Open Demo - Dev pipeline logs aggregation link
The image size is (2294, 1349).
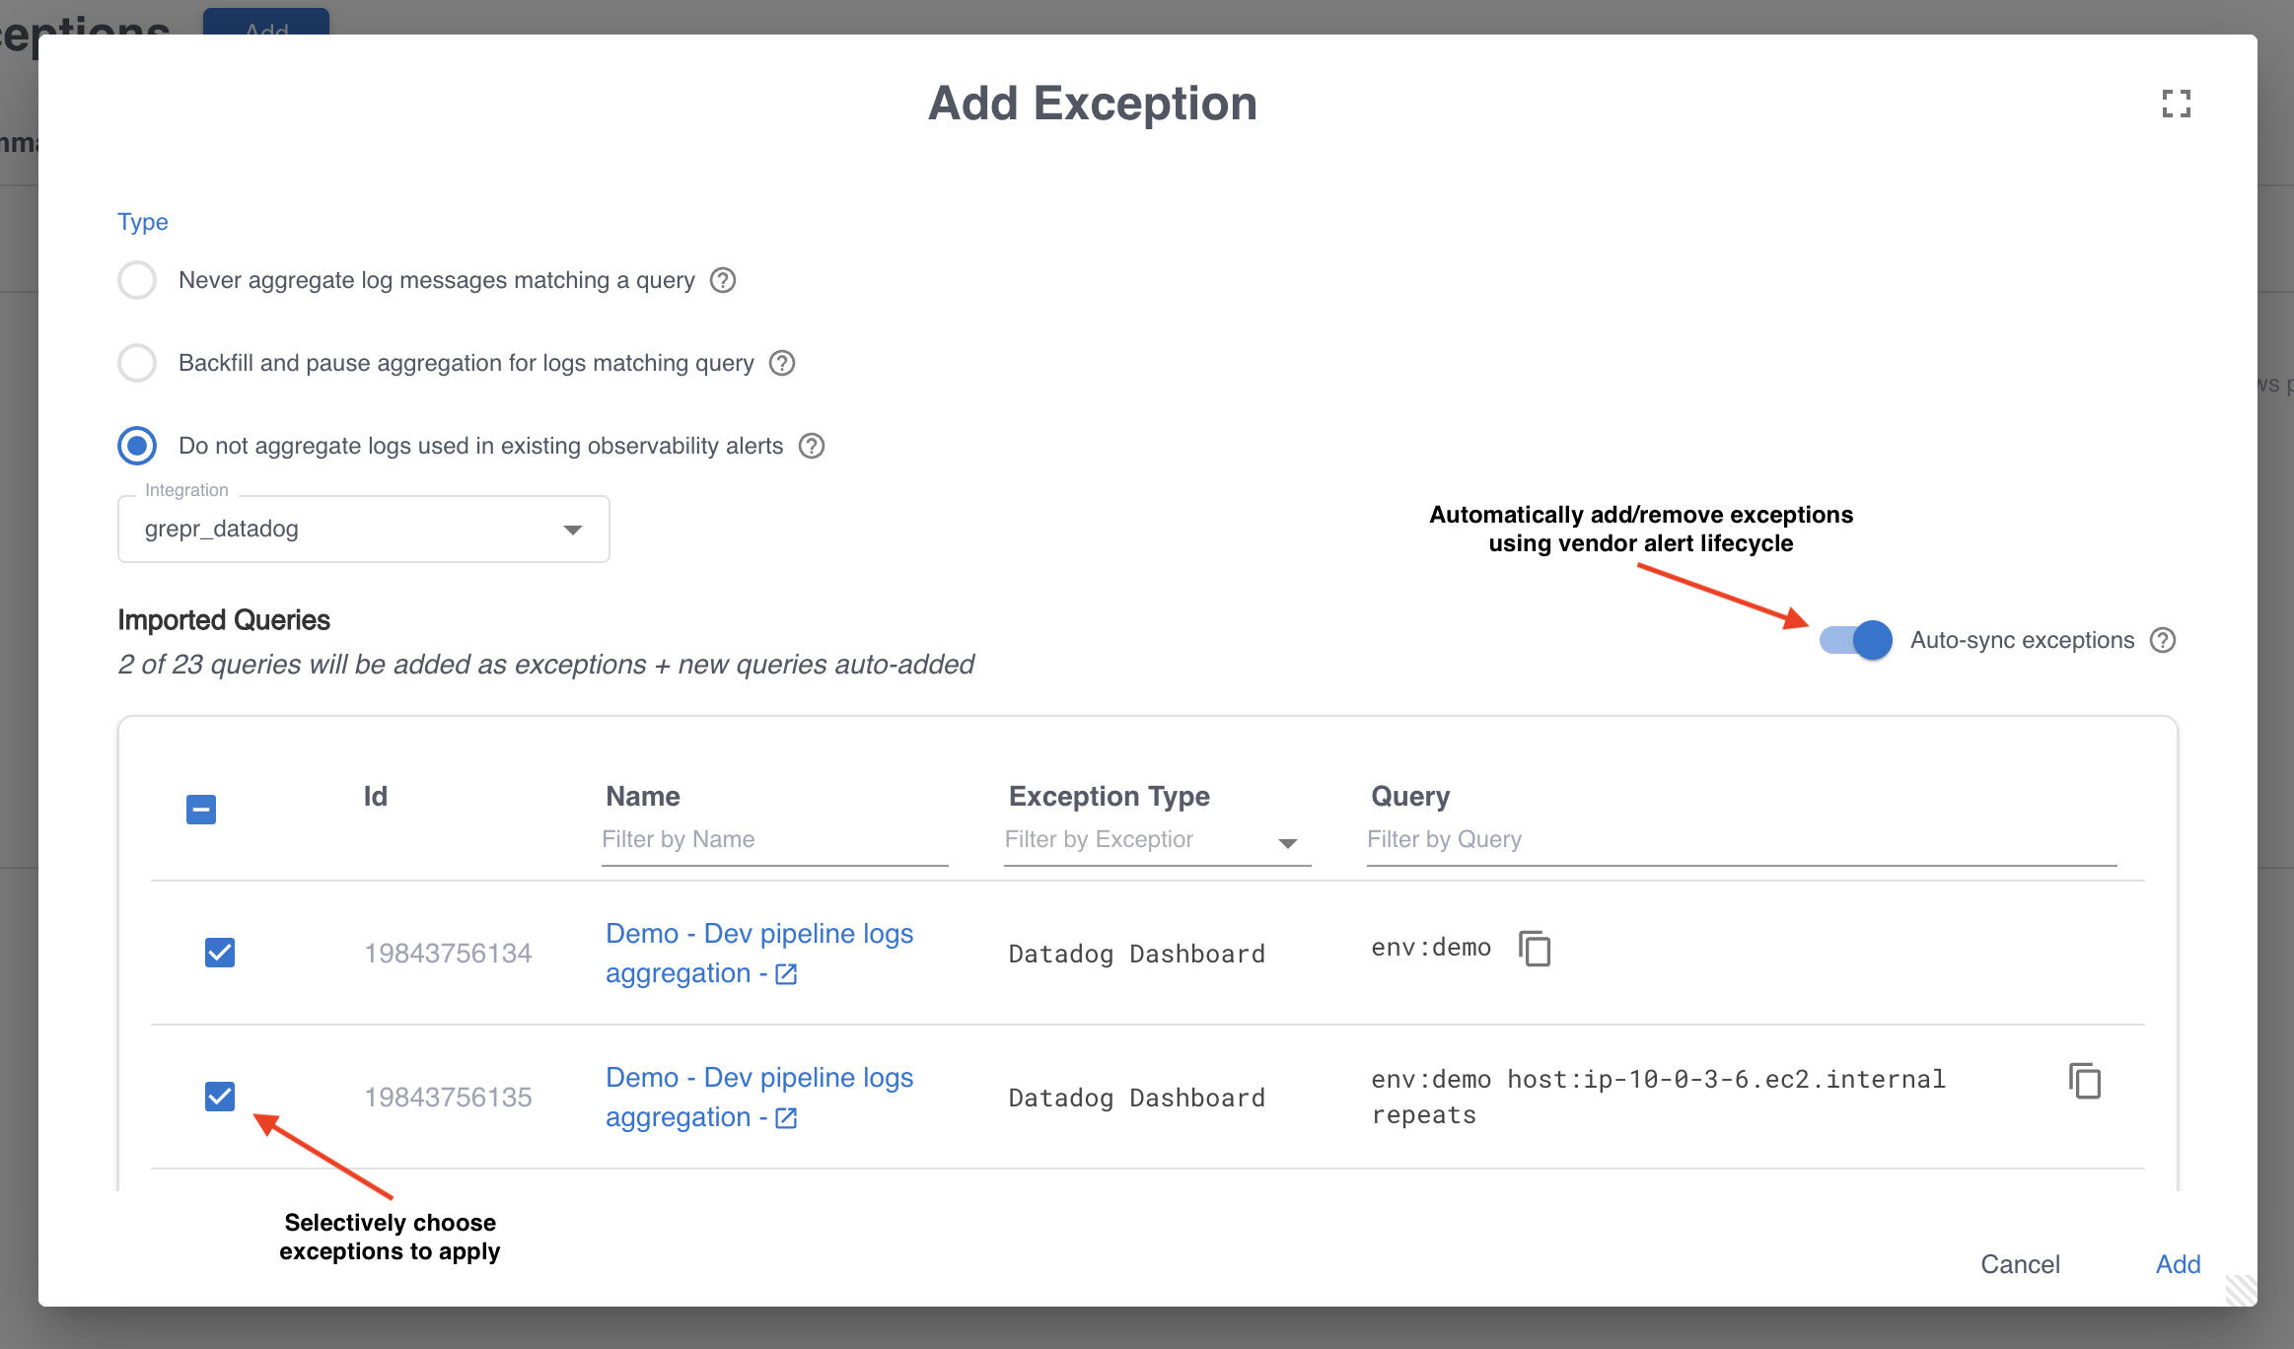click(x=759, y=933)
